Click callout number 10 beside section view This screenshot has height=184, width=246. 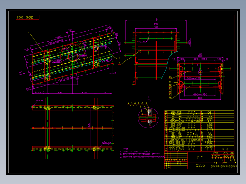pyautogui.click(x=170, y=77)
